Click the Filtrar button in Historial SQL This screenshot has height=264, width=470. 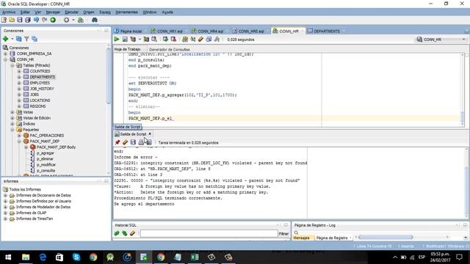(283, 233)
